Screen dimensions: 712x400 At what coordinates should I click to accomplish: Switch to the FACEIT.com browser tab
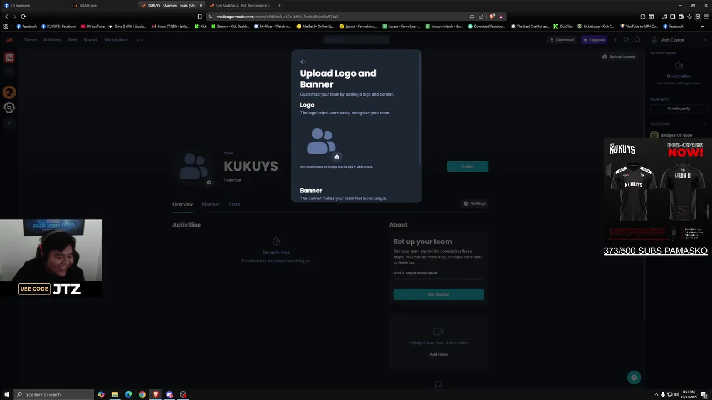(x=103, y=6)
